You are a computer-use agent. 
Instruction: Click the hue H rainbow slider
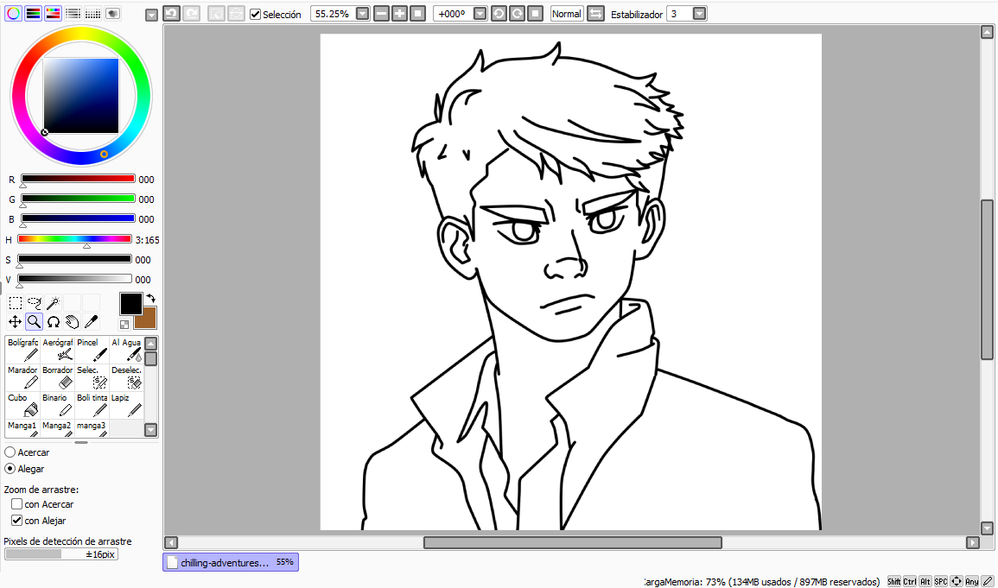(x=74, y=239)
